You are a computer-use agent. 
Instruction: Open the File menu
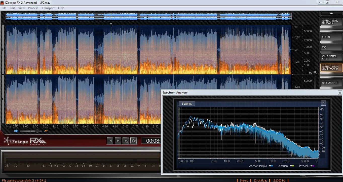click(4, 8)
